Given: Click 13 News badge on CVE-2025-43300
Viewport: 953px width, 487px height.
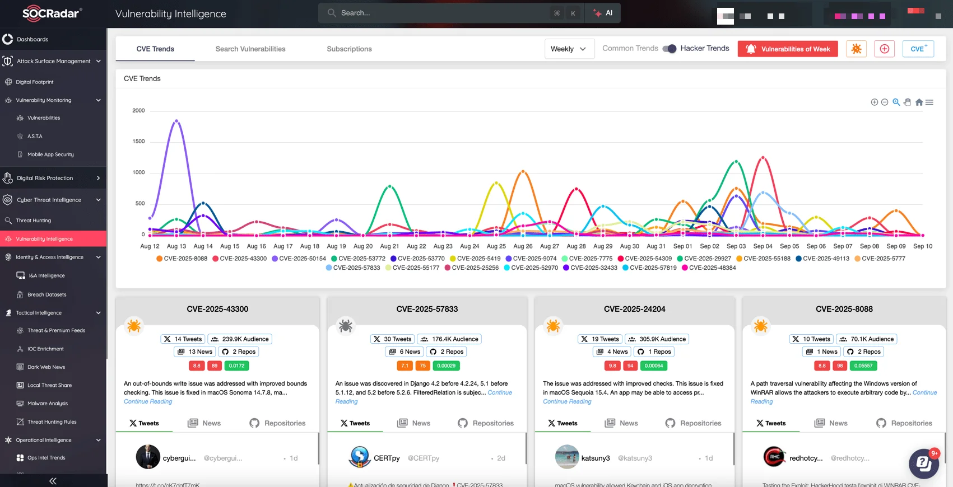Looking at the screenshot, I should [195, 352].
